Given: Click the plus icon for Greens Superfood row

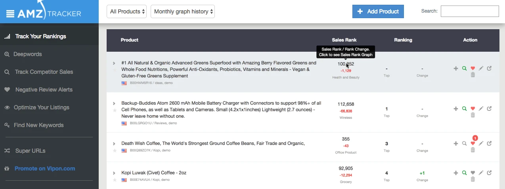Looking at the screenshot, I should (456, 68).
